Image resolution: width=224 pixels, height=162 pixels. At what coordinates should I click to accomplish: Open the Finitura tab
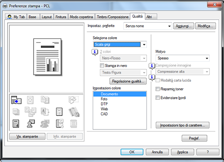(x=61, y=17)
